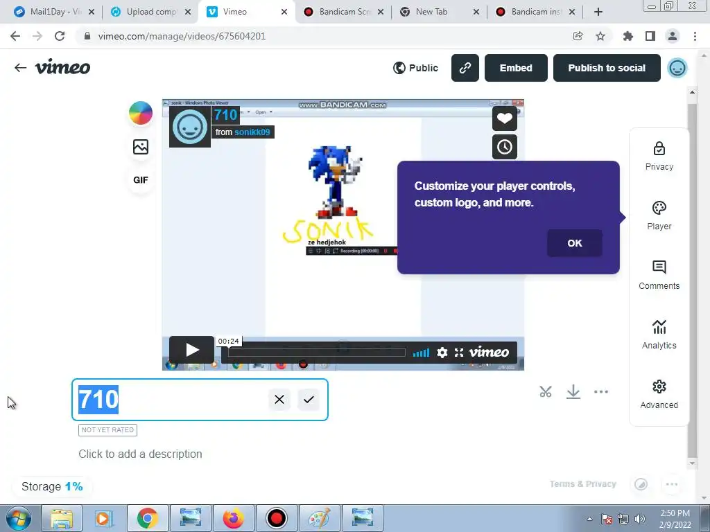This screenshot has width=710, height=532.
Task: Click the browser back button
Action: coord(15,36)
